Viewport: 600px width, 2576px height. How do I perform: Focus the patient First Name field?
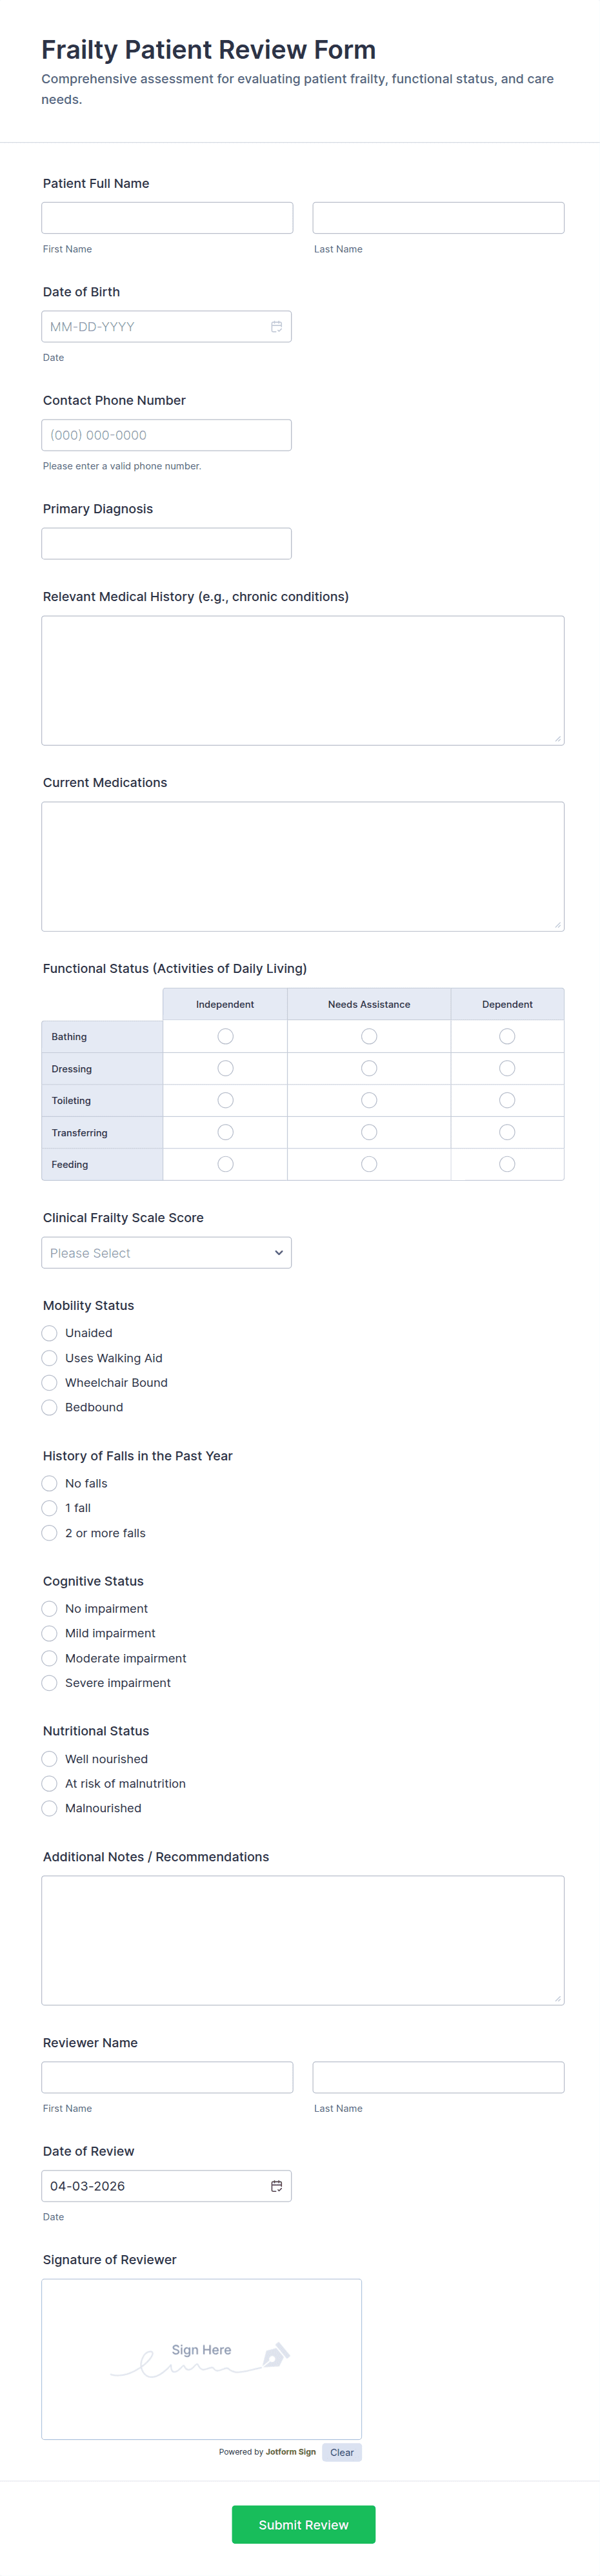point(167,218)
